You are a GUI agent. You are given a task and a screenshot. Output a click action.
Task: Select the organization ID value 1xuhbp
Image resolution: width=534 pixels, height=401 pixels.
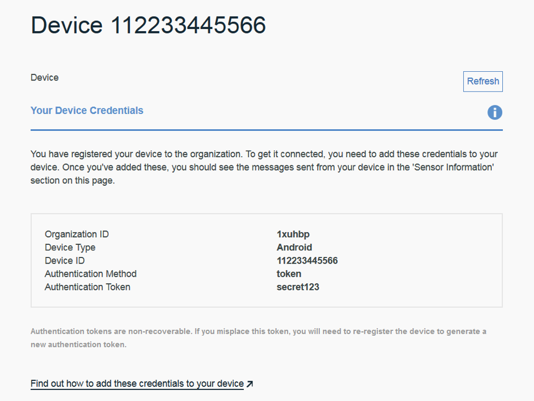(293, 234)
